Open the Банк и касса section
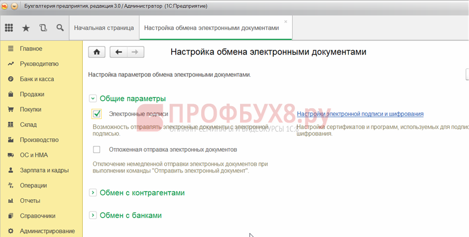The height and width of the screenshot is (237, 469). (x=37, y=79)
